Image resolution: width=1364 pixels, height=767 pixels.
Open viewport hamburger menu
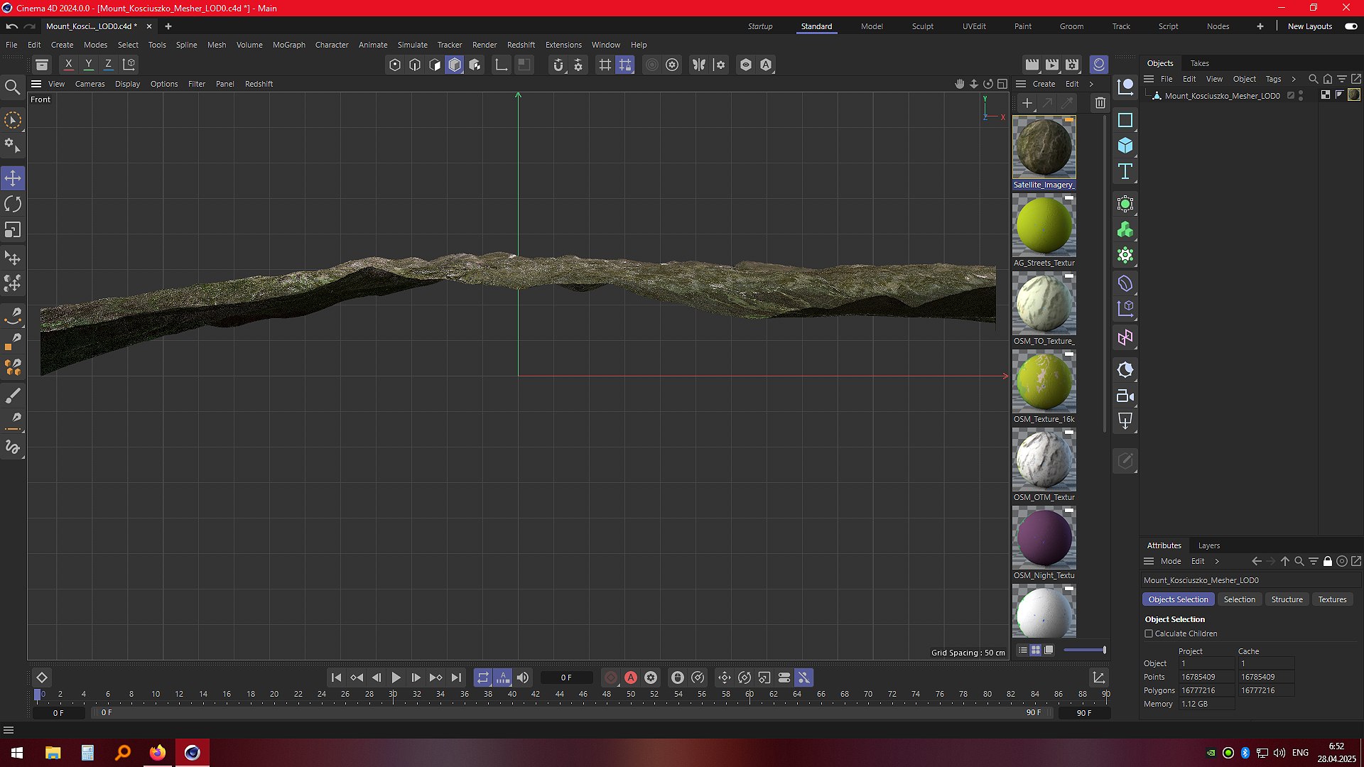point(36,84)
